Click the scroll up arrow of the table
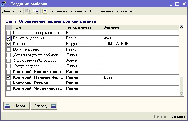Viewport: 188px width, 121px height. [x=181, y=27]
